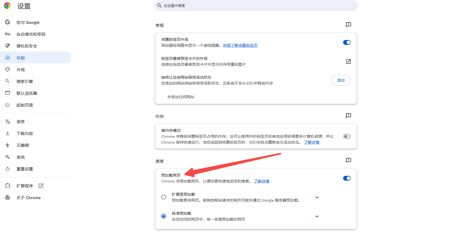
Task: Click the 未添加任何网站 text
Action: 181,97
